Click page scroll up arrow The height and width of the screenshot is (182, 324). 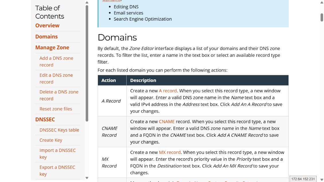click(322, 2)
